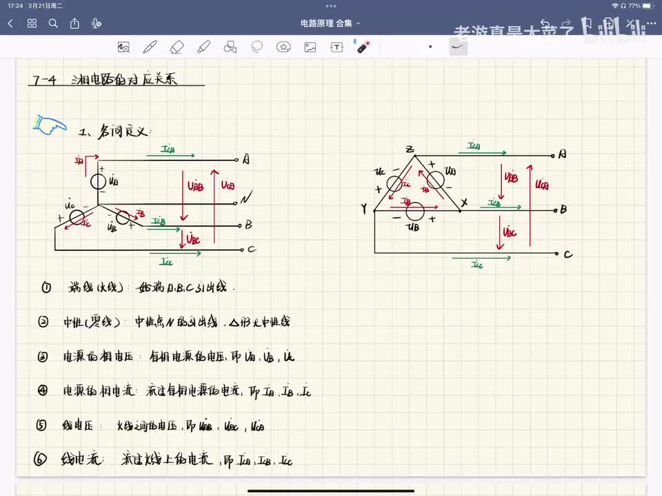Screen dimensions: 662x496
Task: Tap note line ② 中性(零线)
Action: pyautogui.click(x=164, y=322)
